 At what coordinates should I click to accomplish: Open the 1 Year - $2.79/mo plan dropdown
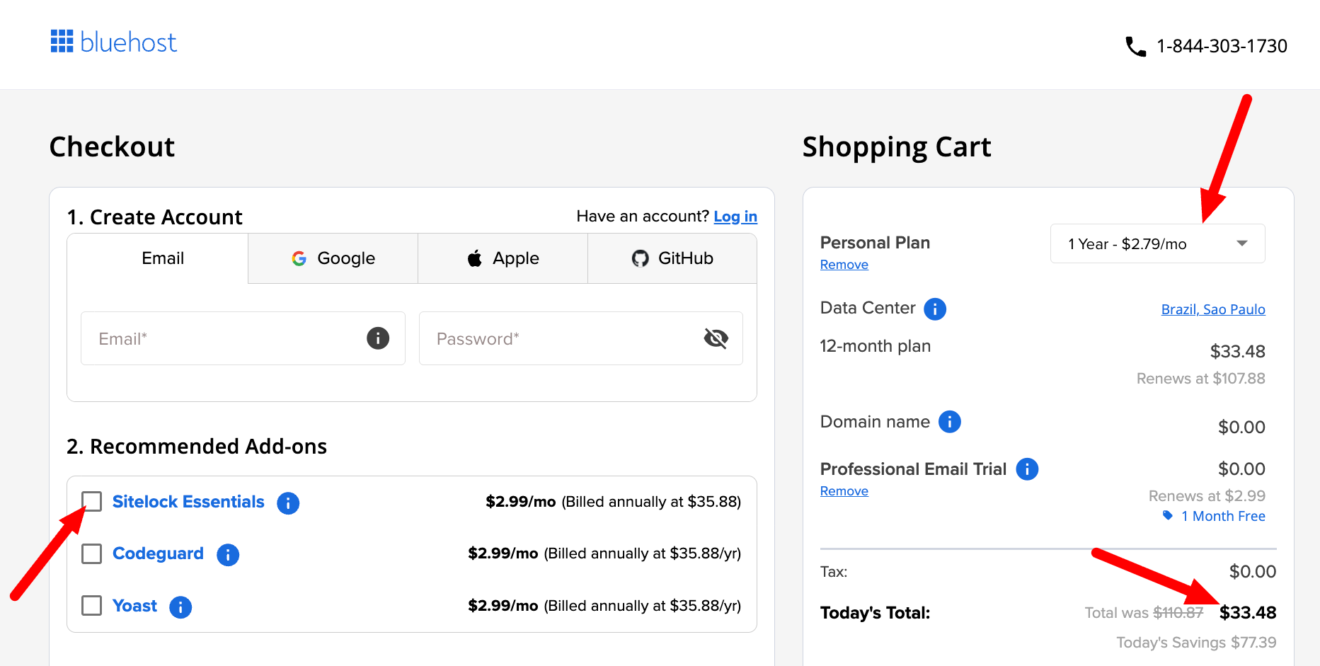point(1157,243)
